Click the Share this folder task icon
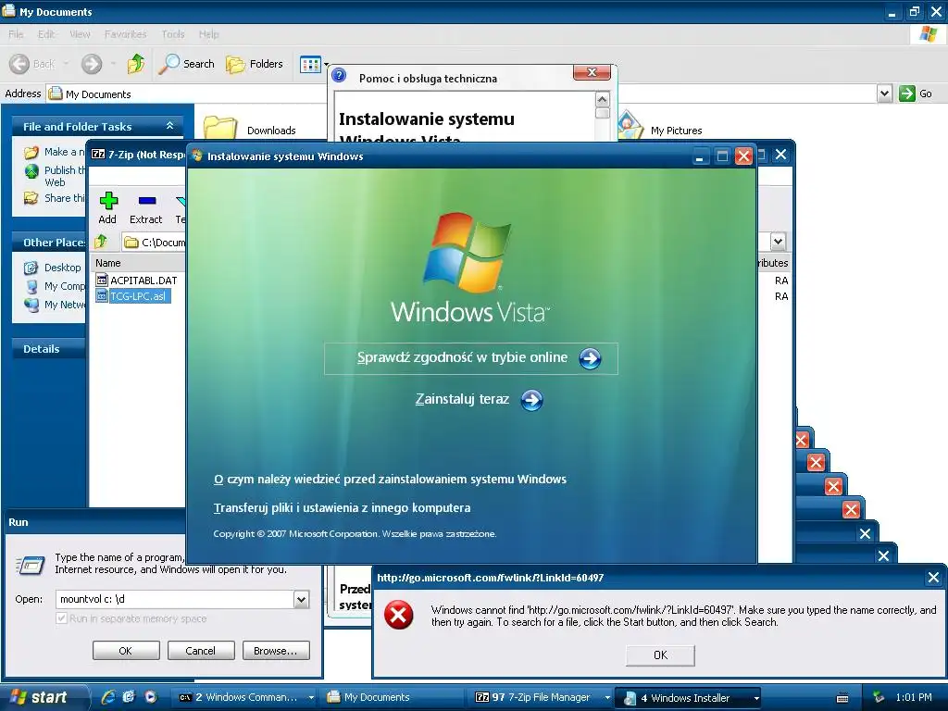 coord(31,198)
